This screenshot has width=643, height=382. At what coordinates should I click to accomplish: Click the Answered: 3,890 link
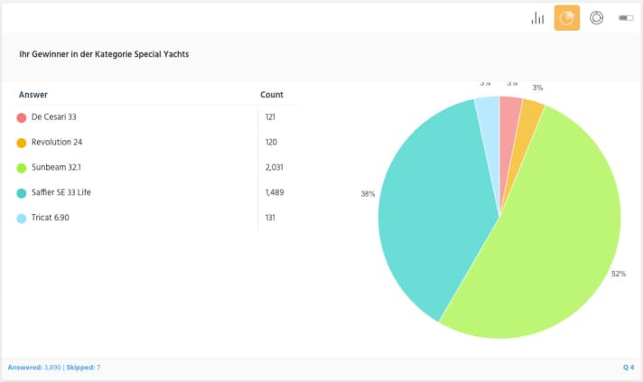34,368
